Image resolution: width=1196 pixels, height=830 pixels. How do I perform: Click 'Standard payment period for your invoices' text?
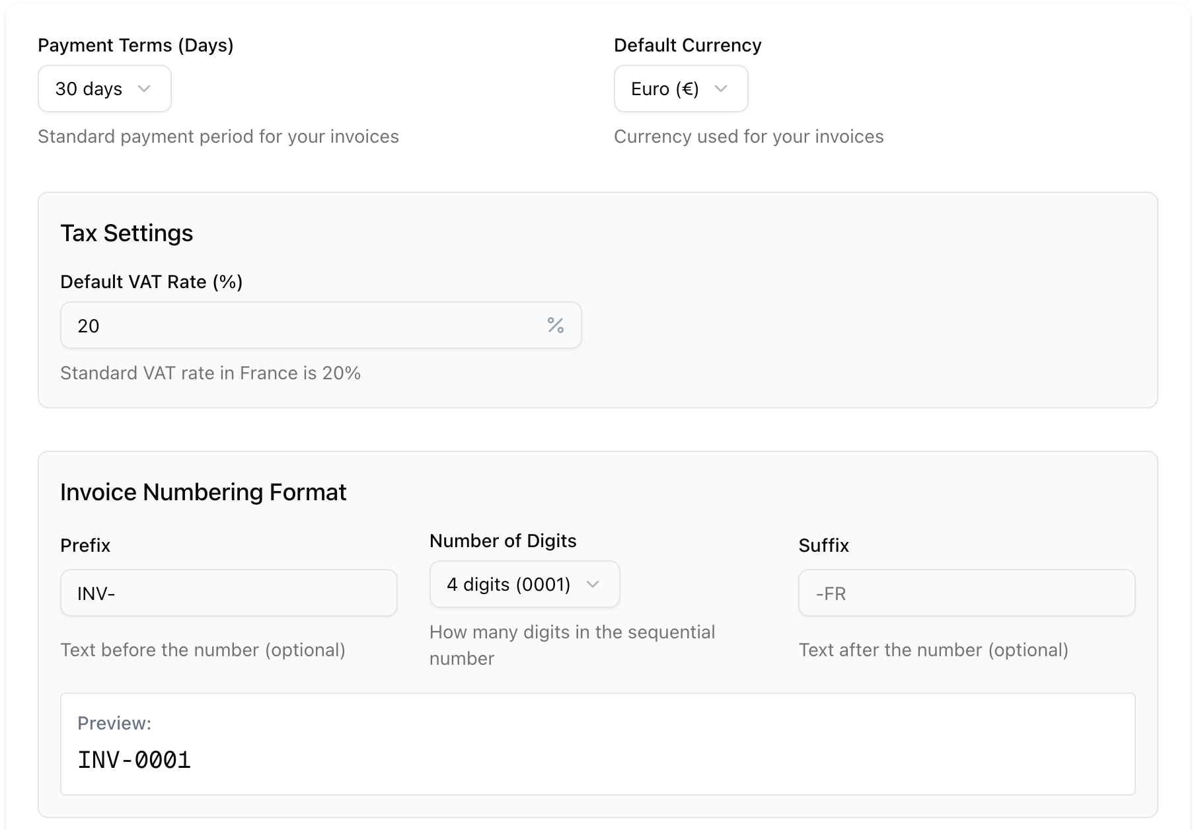[219, 137]
